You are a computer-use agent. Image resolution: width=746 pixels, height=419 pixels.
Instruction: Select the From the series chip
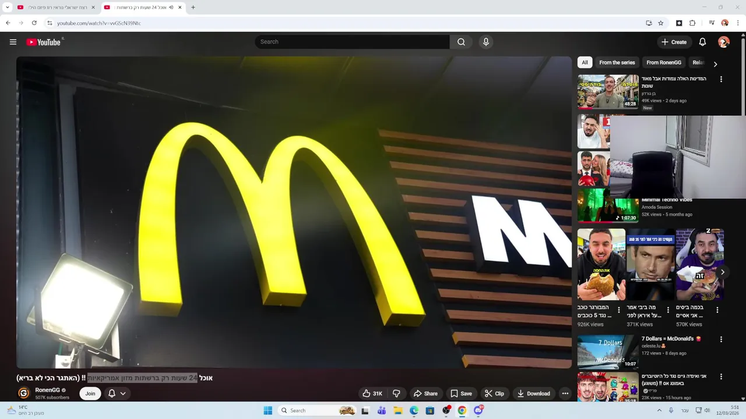coord(617,62)
